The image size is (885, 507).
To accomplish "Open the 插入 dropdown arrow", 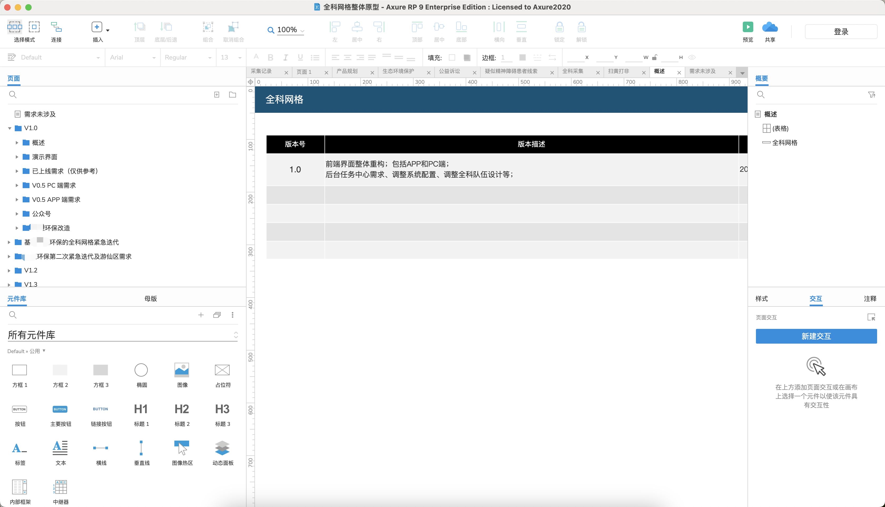I will 108,30.
